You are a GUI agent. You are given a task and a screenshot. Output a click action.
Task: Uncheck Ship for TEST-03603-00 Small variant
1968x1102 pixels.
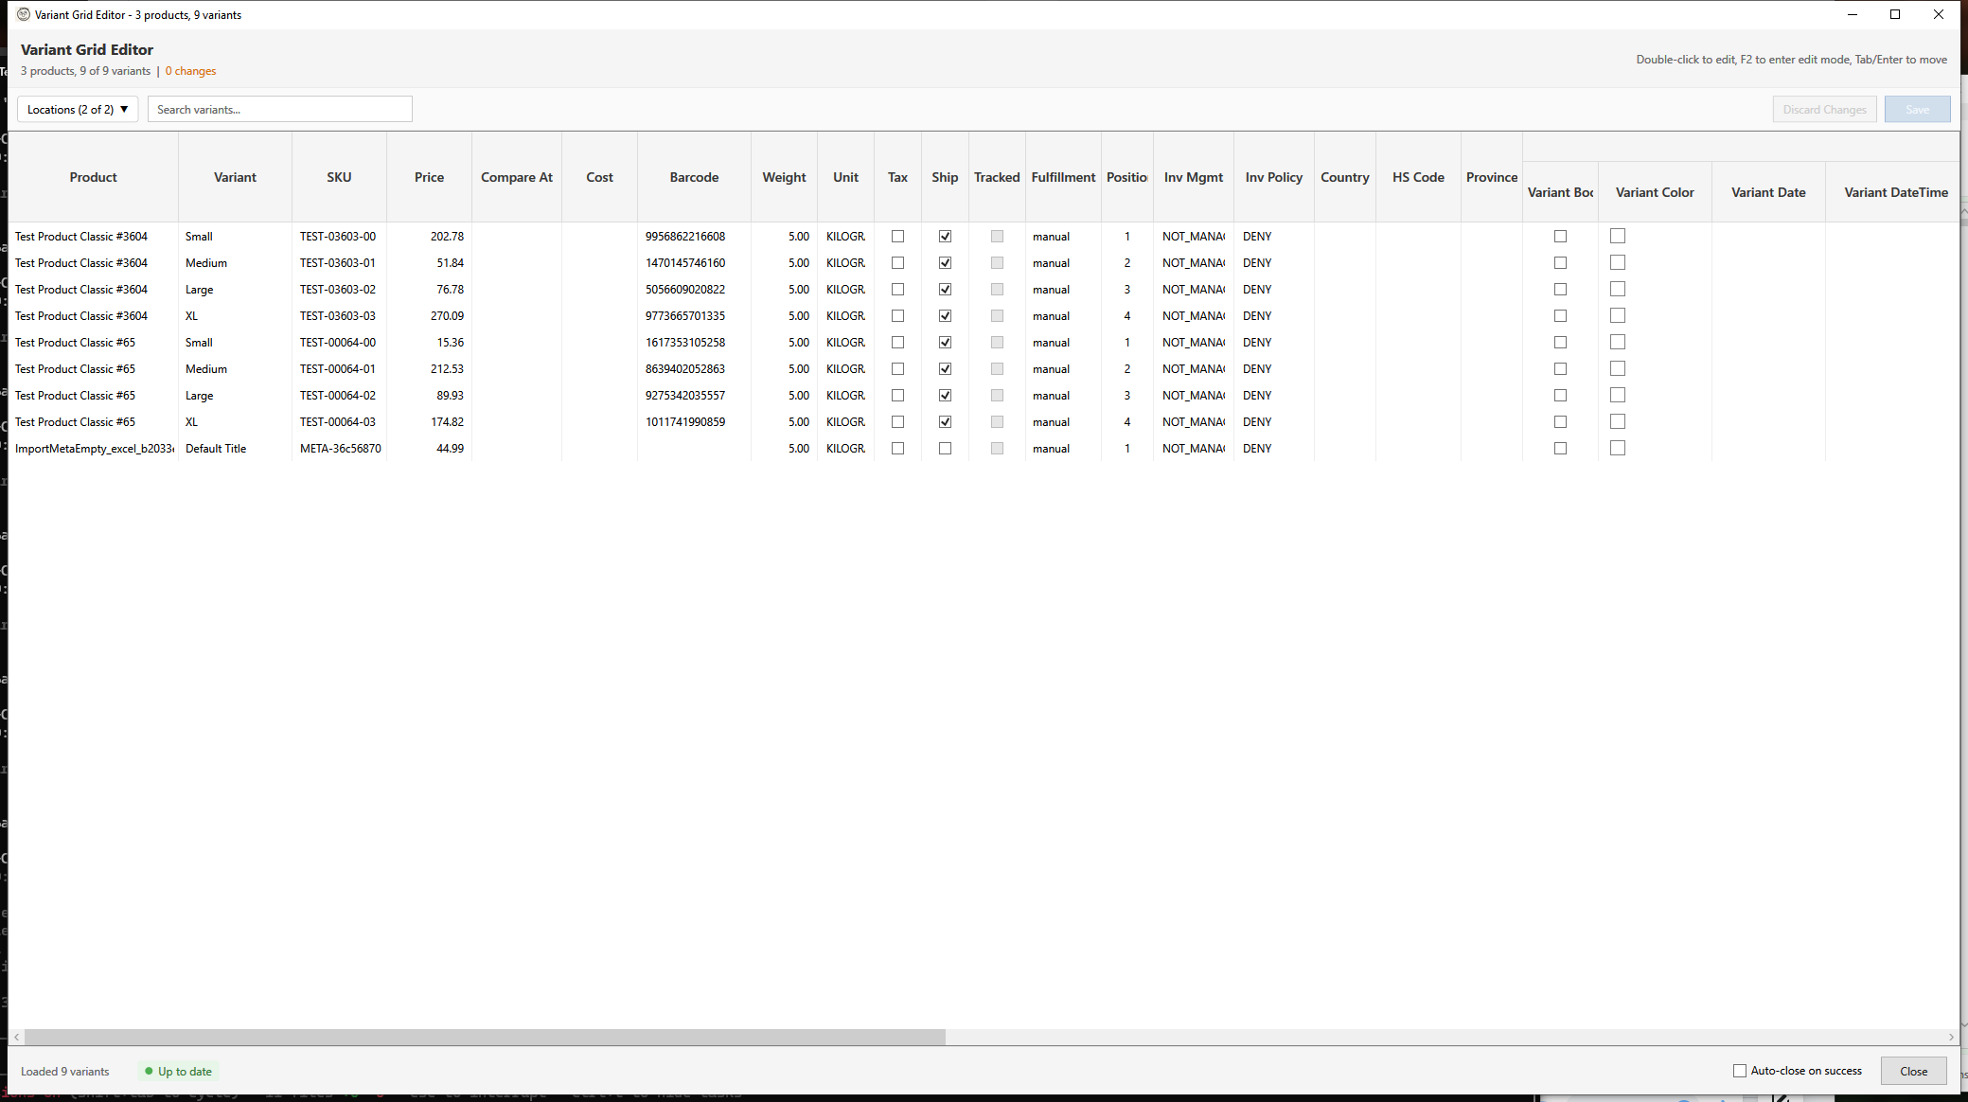(945, 236)
